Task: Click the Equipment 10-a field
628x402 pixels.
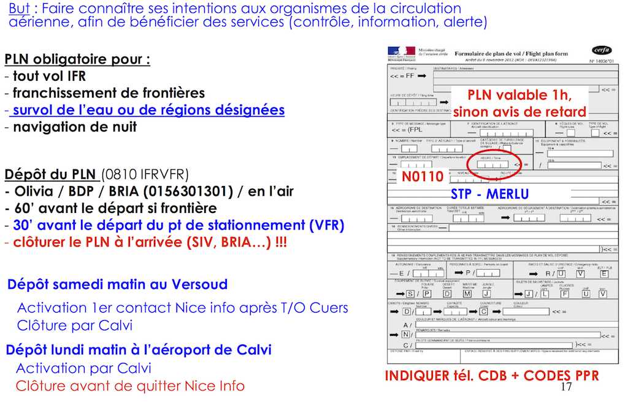Action: [580, 154]
